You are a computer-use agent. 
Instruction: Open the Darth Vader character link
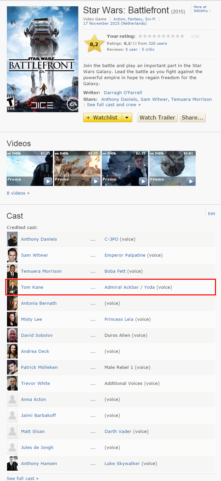[118, 431]
